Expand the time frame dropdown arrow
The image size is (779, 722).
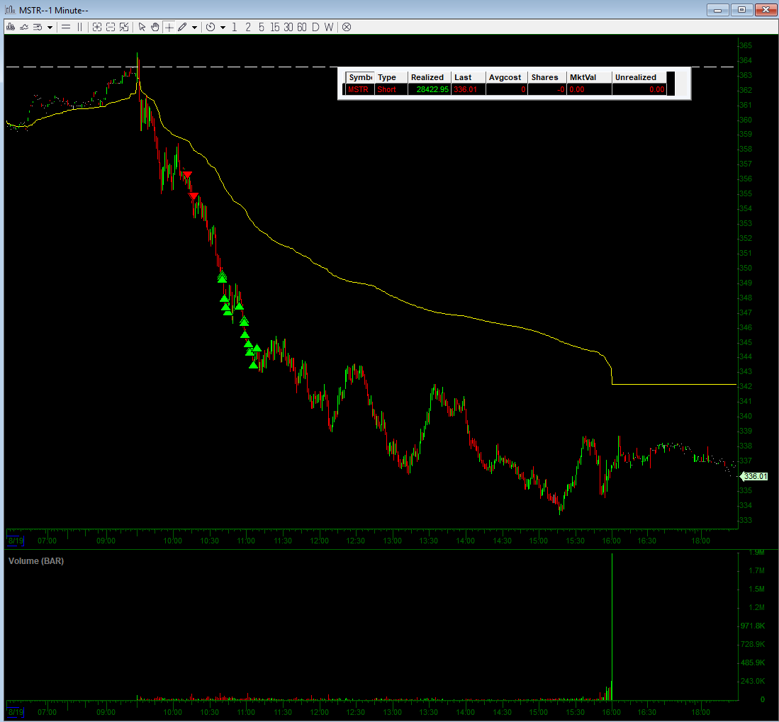pyautogui.click(x=223, y=28)
